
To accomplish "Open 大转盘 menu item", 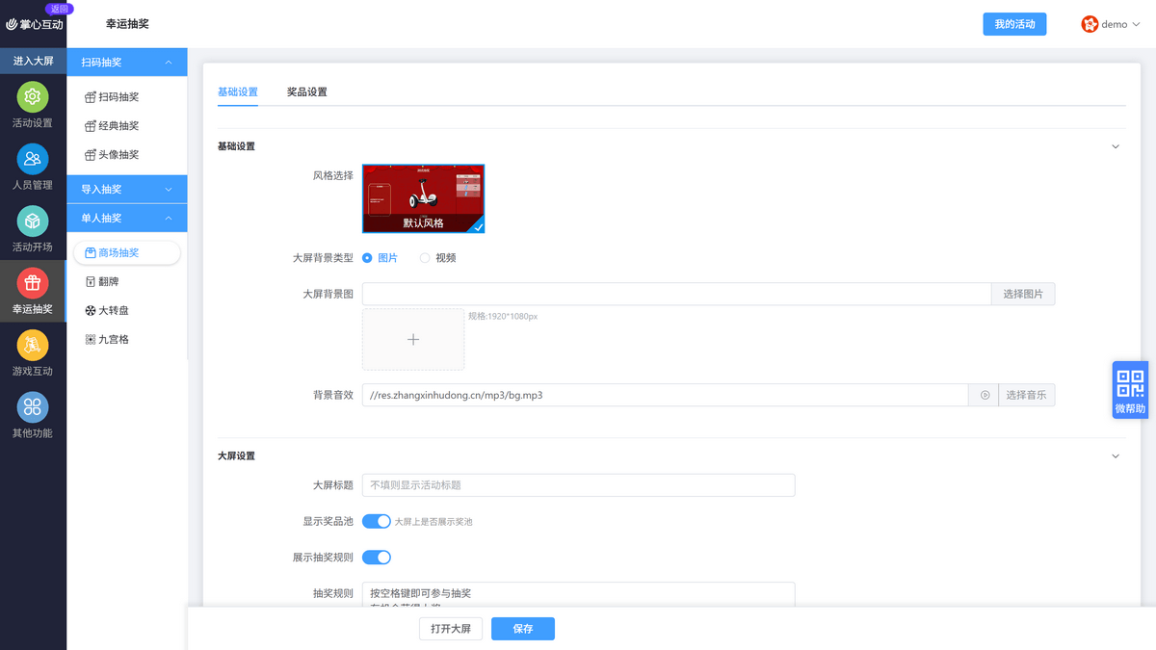I will [107, 311].
